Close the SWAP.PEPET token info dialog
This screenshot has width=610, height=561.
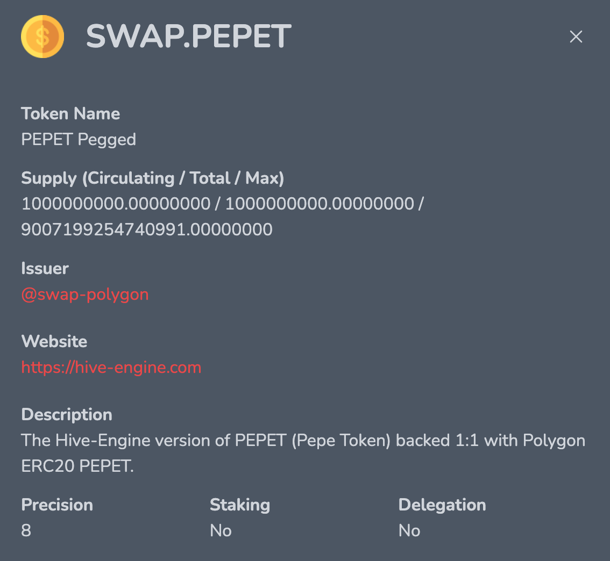tap(576, 37)
